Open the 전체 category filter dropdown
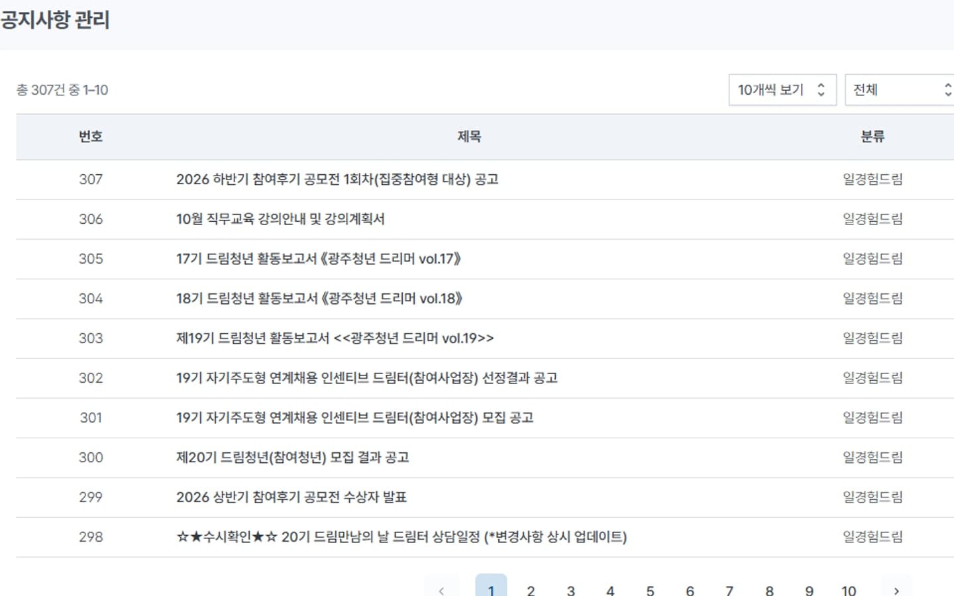This screenshot has height=596, width=954. [900, 89]
